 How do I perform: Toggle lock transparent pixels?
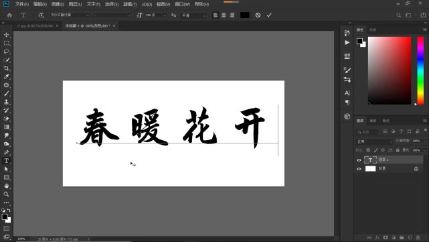point(368,150)
